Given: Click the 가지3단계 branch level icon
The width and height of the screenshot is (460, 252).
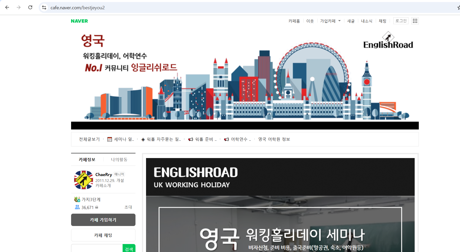Looking at the screenshot, I should pos(77,199).
